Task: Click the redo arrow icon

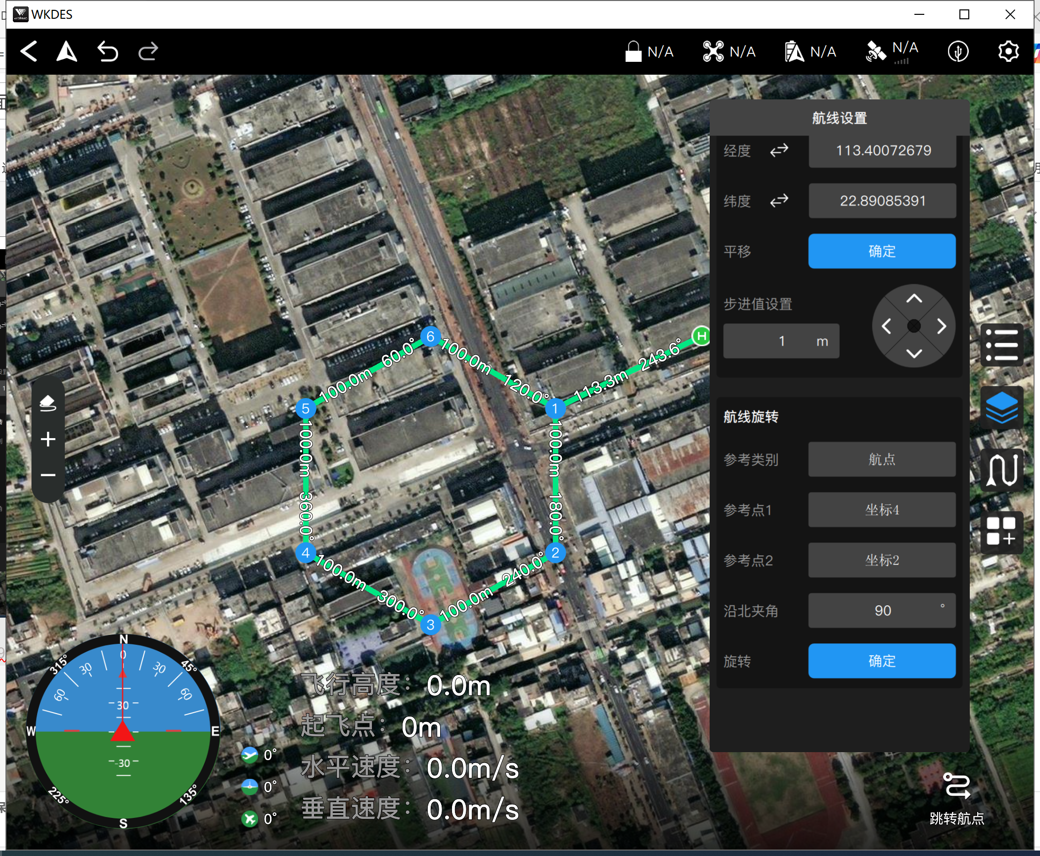Action: (x=148, y=51)
